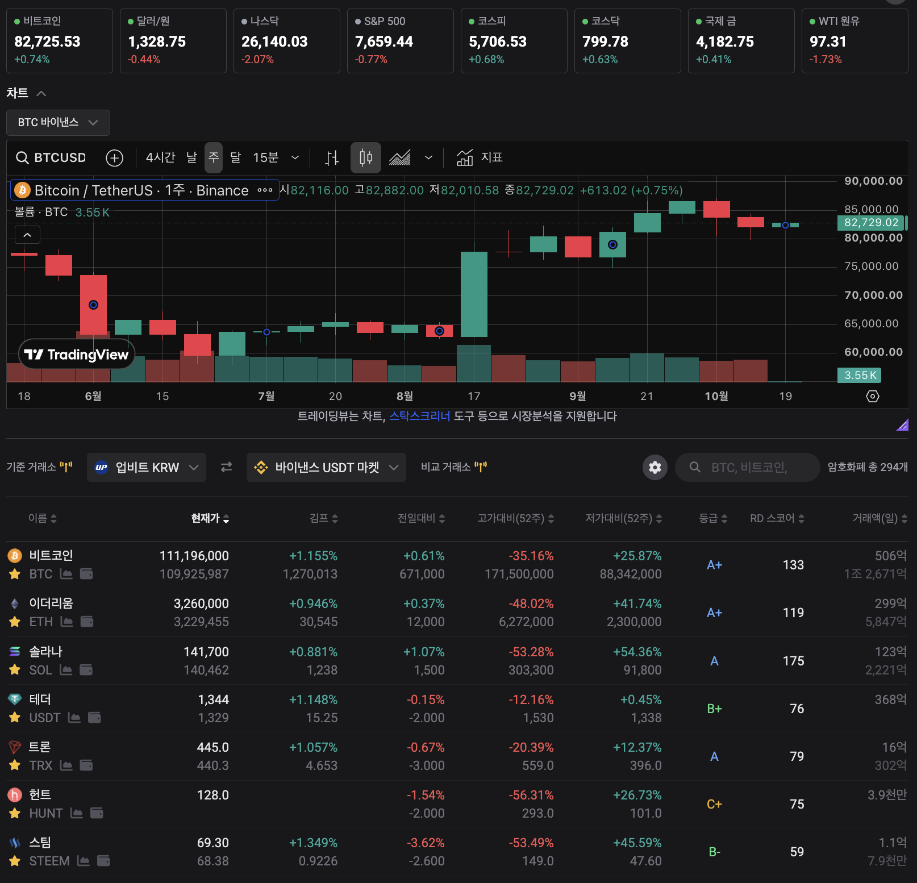Select the candlestick chart style icon
Screen dimensions: 917x883
coord(366,157)
